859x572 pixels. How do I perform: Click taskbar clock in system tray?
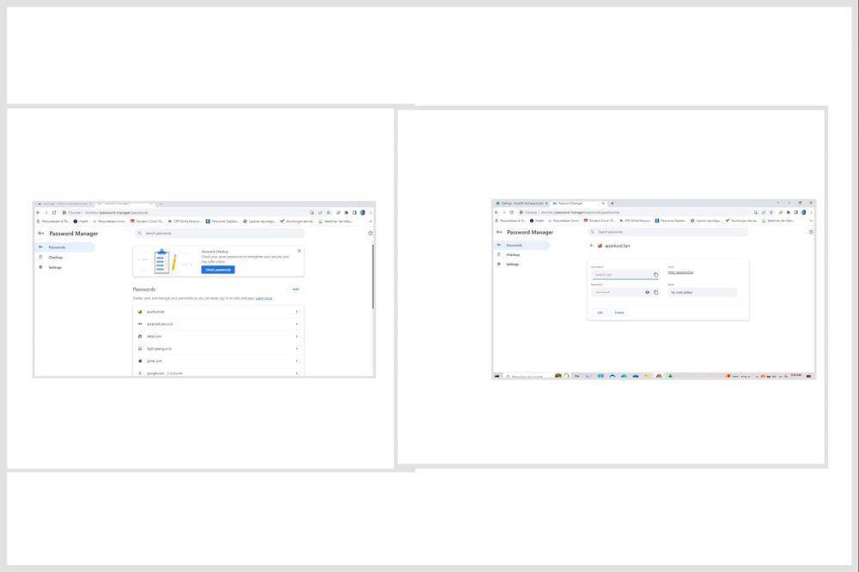[796, 376]
